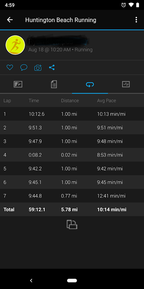This screenshot has width=144, height=289.
Task: Select lap 1 row with 10:12.6
Action: (x=72, y=114)
